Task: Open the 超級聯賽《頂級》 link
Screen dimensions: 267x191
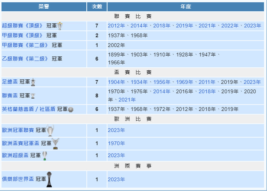Action: [23, 26]
